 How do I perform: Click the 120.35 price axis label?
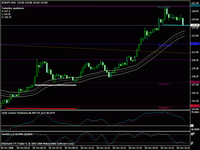pyautogui.click(x=195, y=60)
